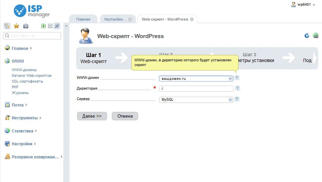Open the PHP menu item
The height and width of the screenshot is (182, 322).
point(15,87)
